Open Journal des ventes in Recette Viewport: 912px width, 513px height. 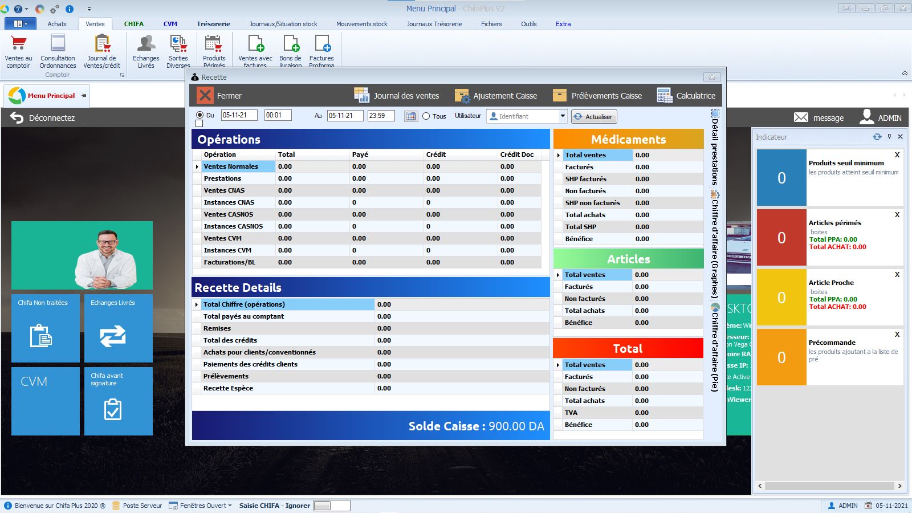click(397, 96)
